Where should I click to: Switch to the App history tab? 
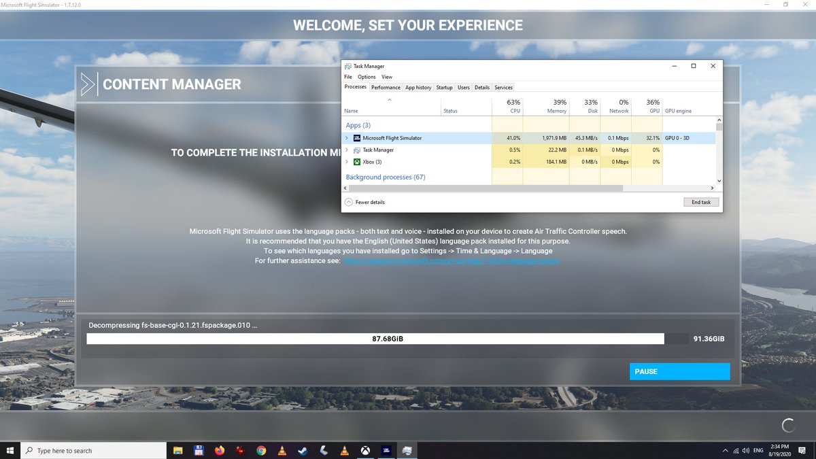418,88
